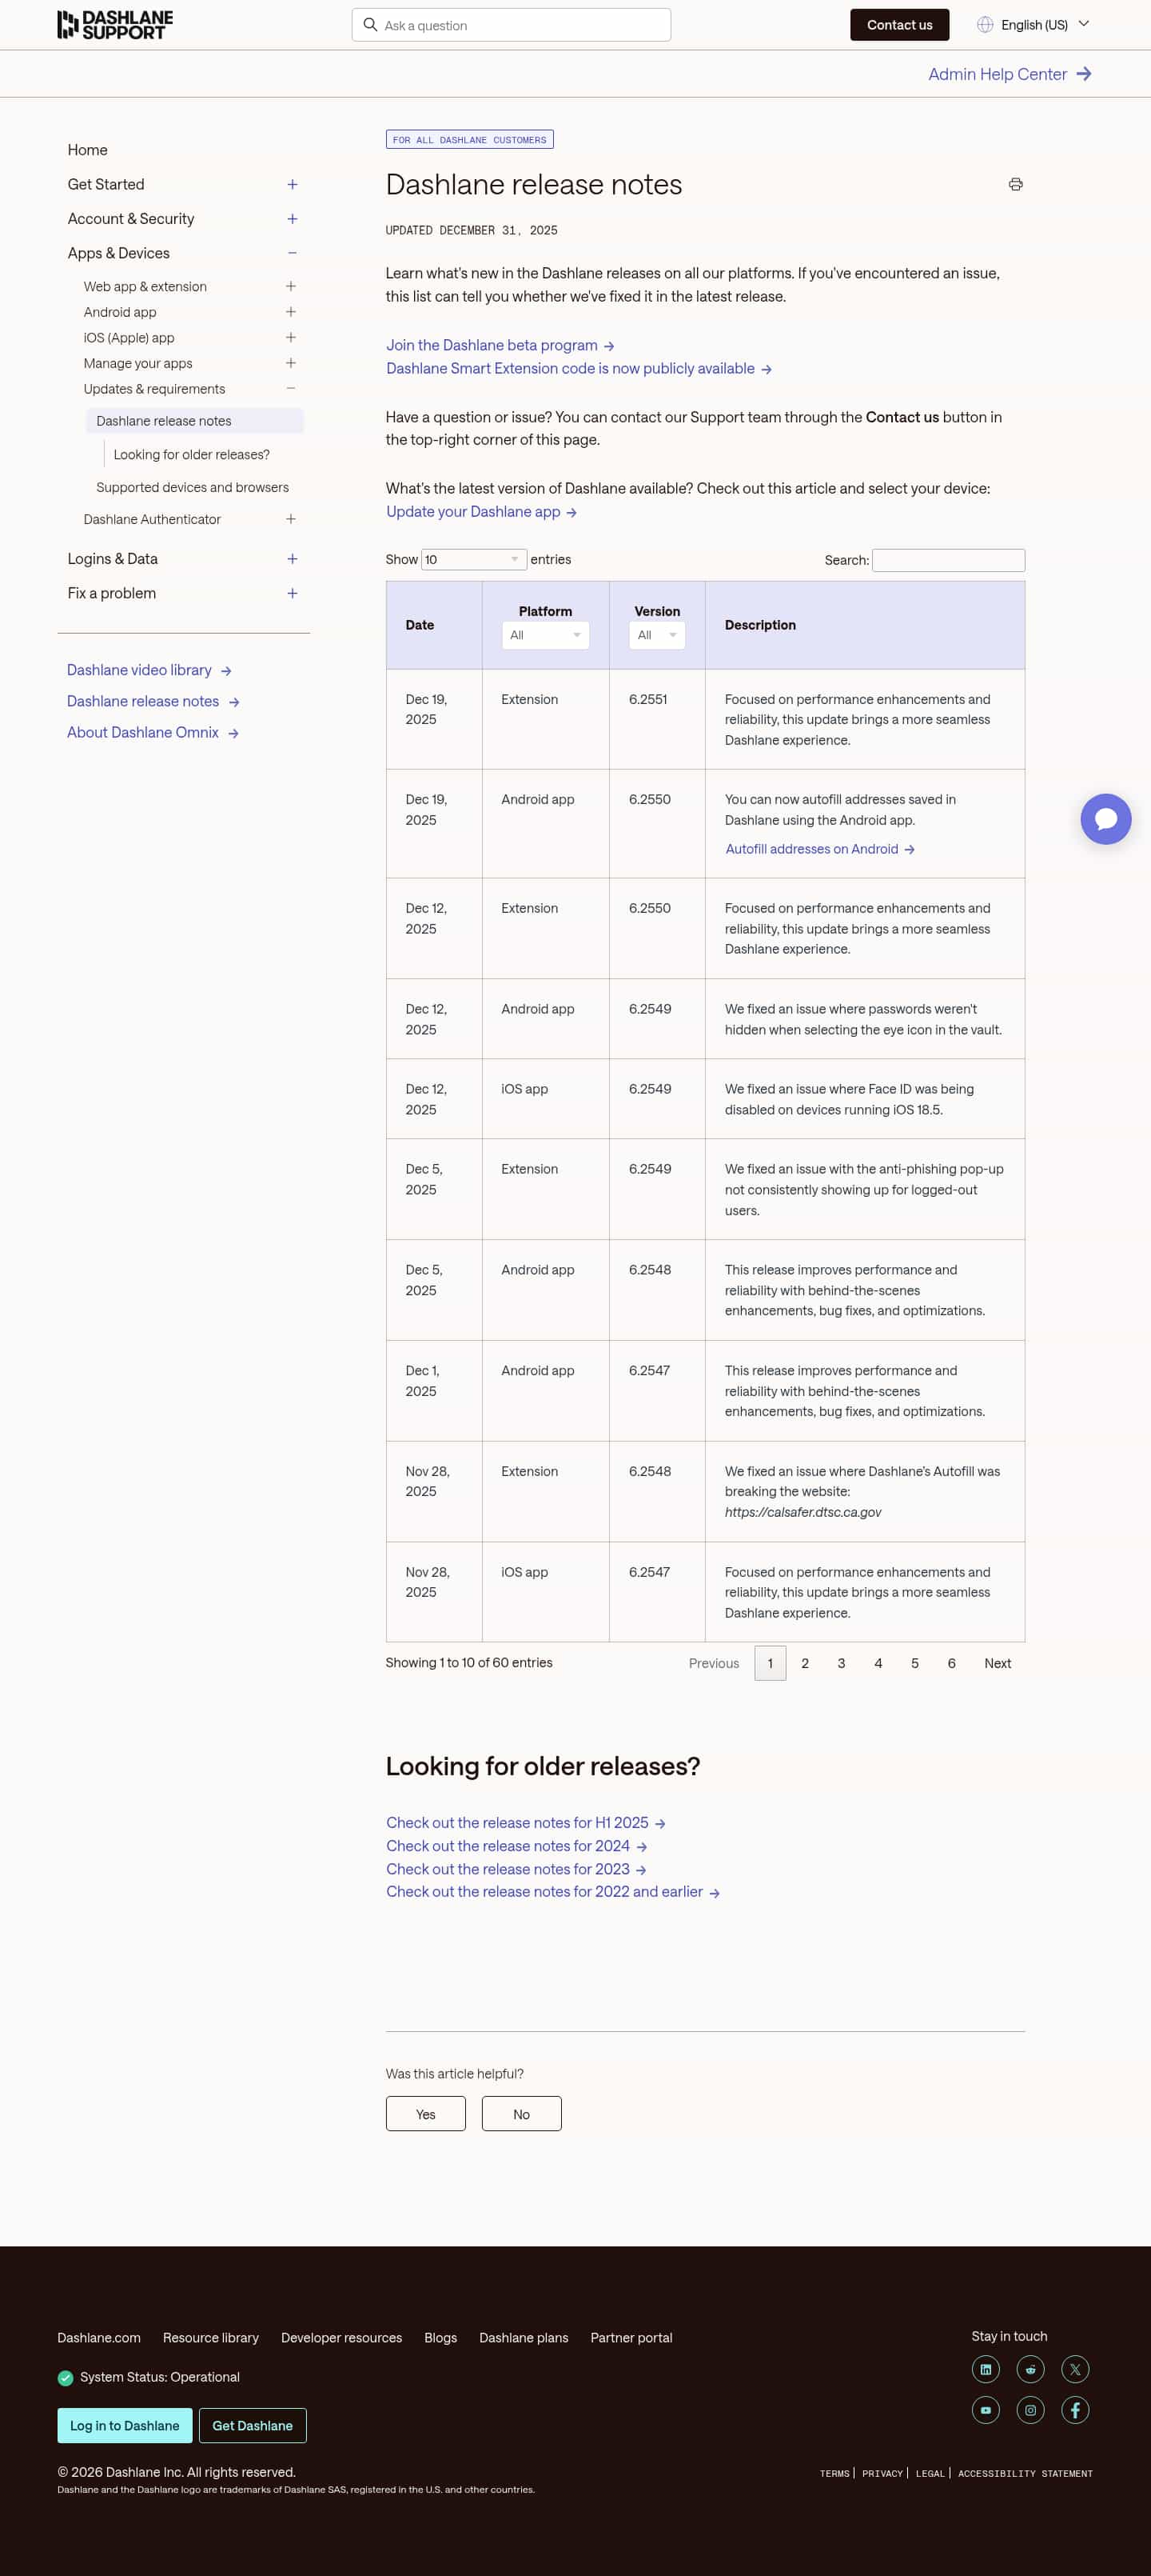
Task: Open Blogs from the footer menu
Action: point(440,2337)
